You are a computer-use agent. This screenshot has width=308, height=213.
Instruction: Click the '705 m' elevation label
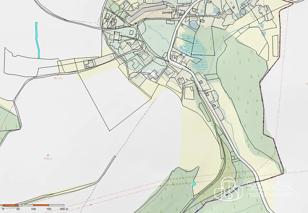(x=48, y=159)
